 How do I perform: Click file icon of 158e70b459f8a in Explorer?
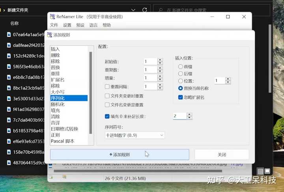(9, 152)
